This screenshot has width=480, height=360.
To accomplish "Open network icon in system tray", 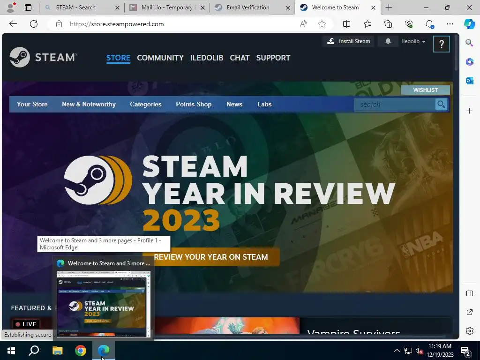I will click(x=408, y=351).
